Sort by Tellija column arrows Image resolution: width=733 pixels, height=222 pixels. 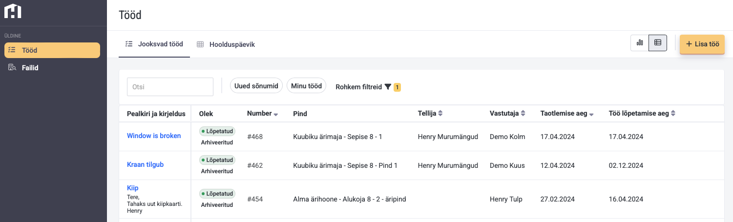[x=440, y=113]
